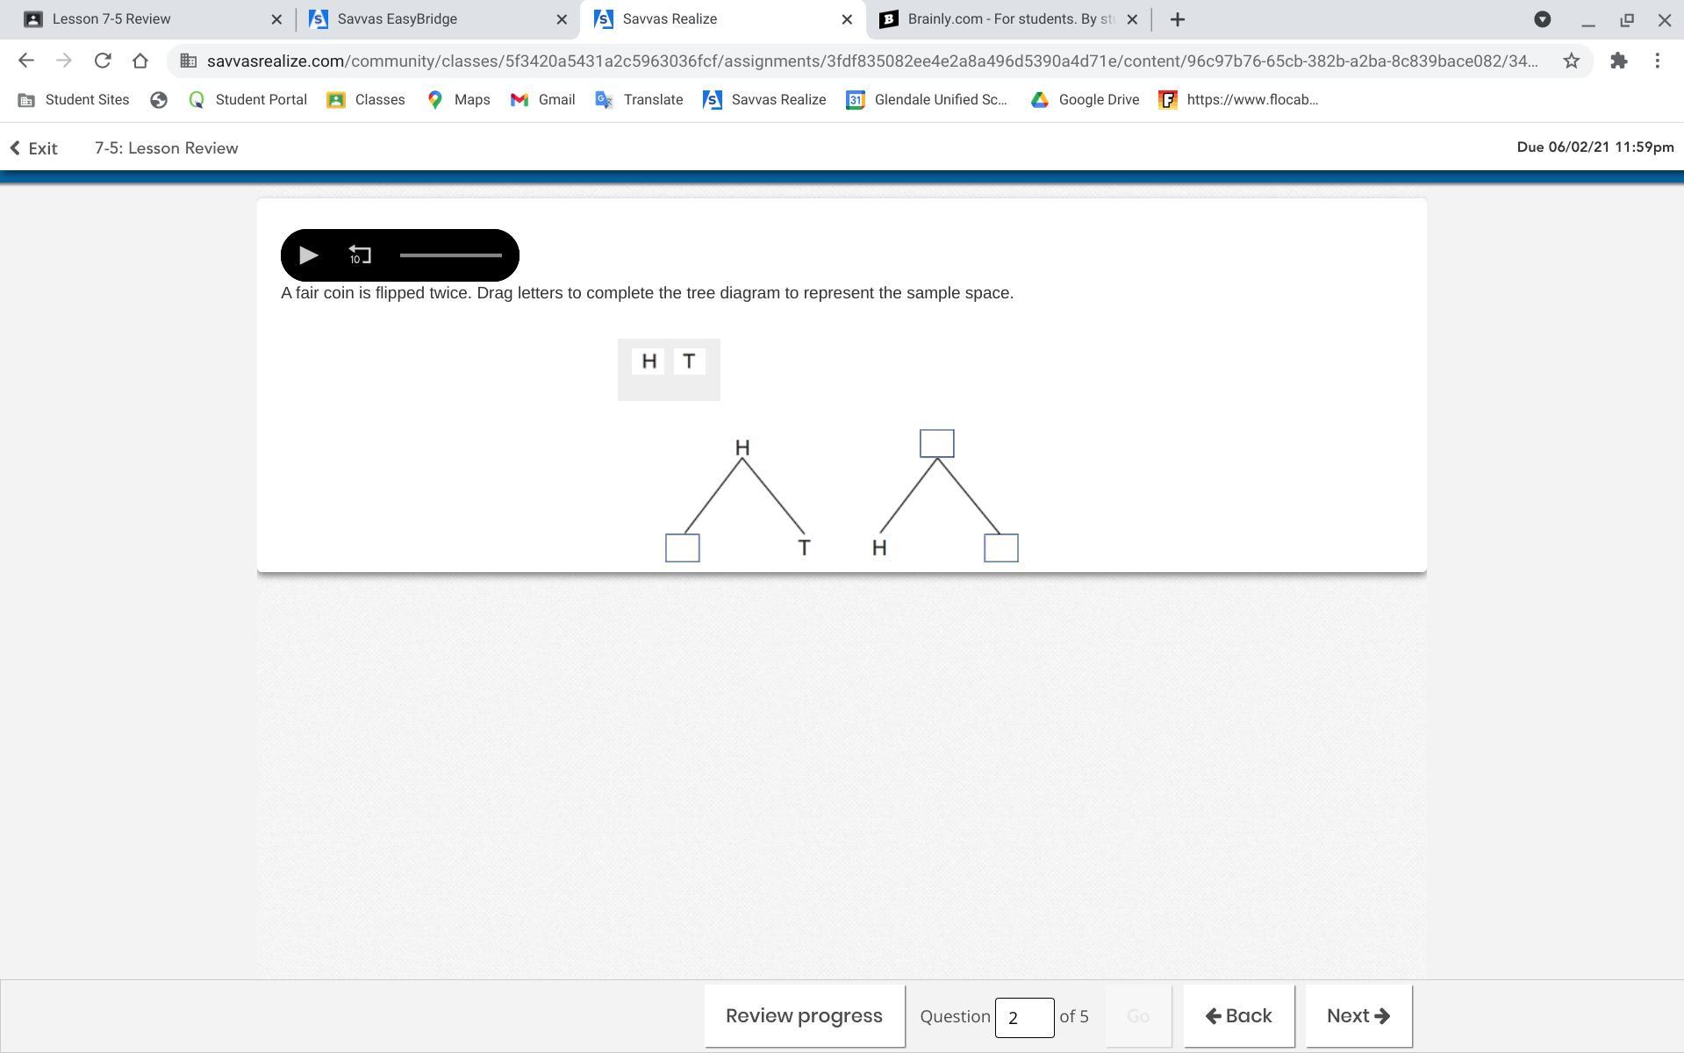Open Review progress

click(x=804, y=1016)
